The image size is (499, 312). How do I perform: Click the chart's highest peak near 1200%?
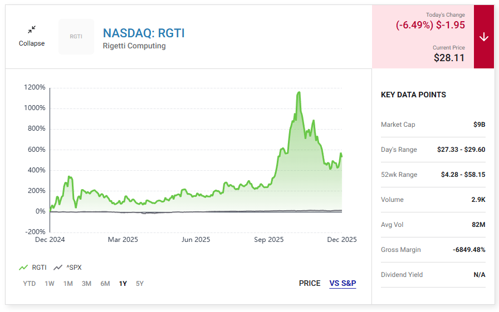tap(299, 93)
